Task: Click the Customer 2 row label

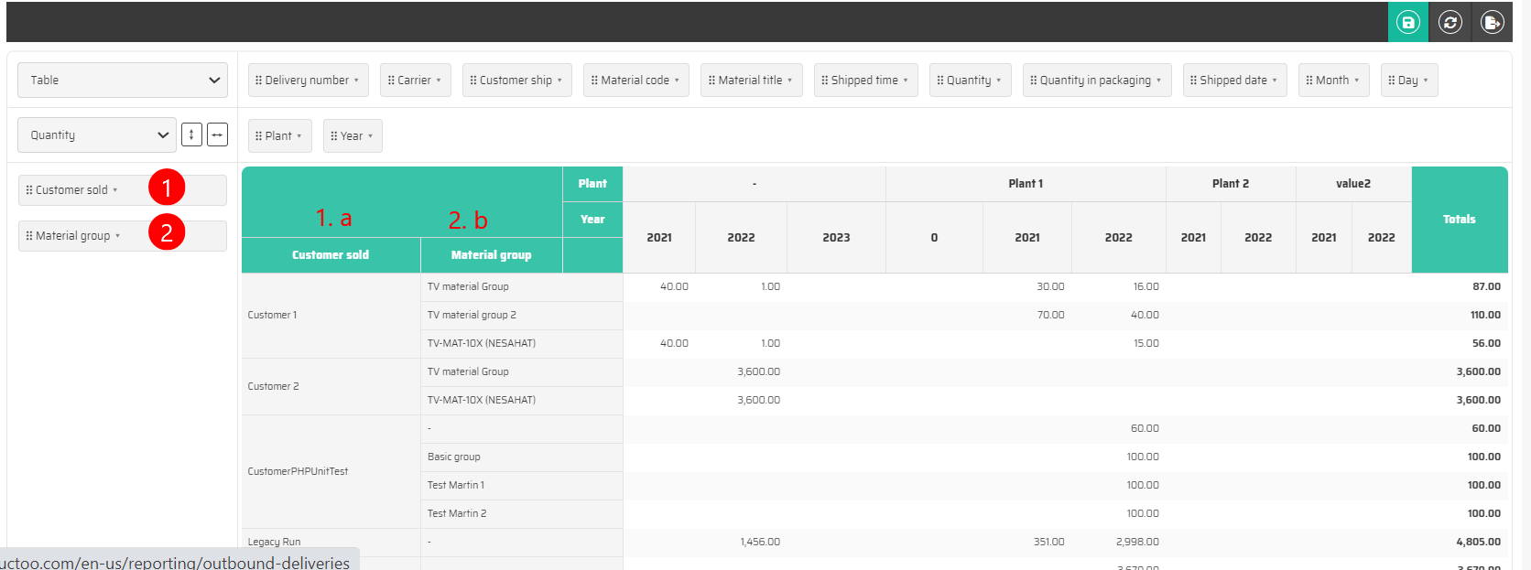Action: pos(274,386)
